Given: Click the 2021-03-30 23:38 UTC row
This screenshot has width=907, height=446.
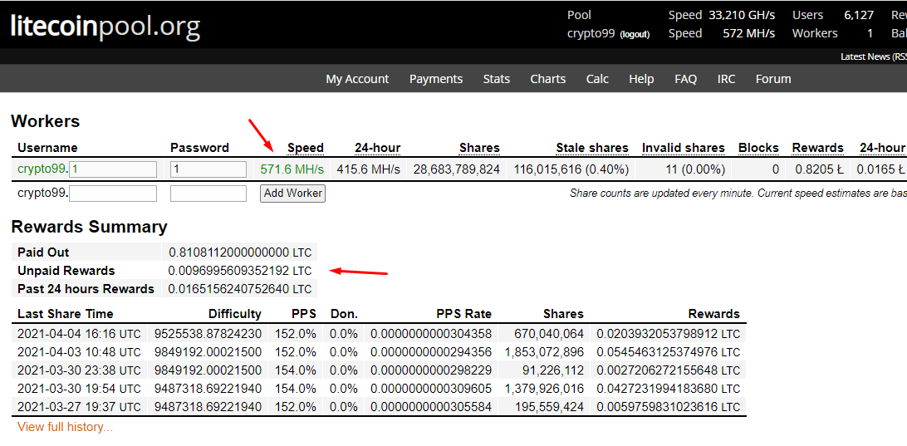Looking at the screenshot, I should tap(379, 370).
